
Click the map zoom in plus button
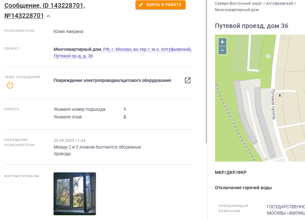point(222,42)
